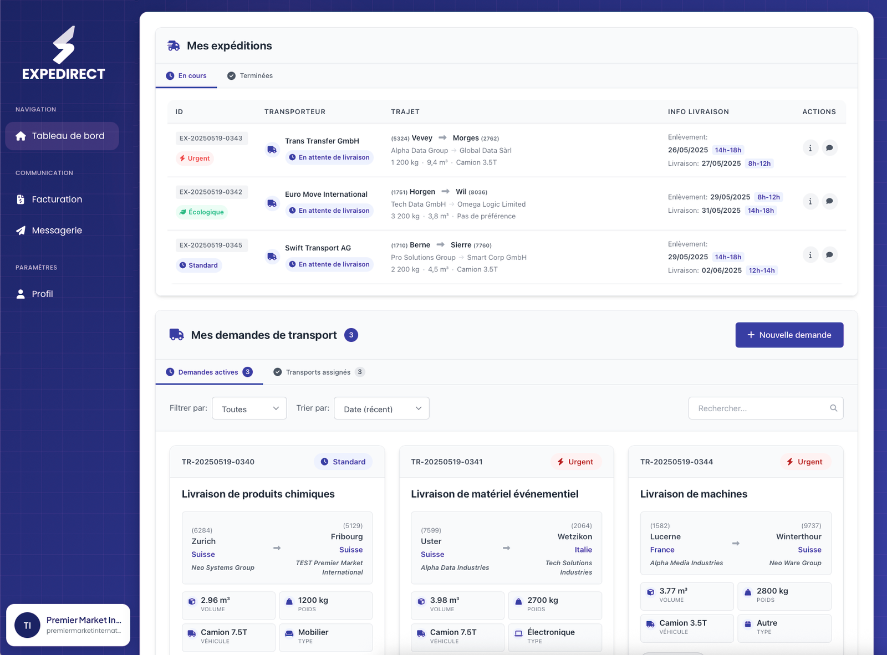Viewport: 887px width, 655px height.
Task: Open Messagerie in the sidebar
Action: click(62, 231)
